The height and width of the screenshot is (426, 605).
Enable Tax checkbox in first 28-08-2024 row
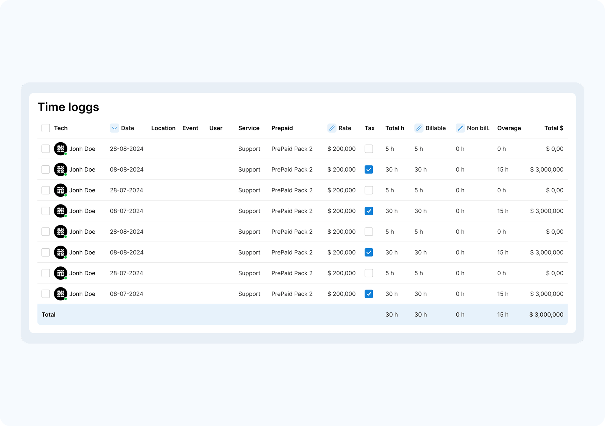pyautogui.click(x=369, y=149)
